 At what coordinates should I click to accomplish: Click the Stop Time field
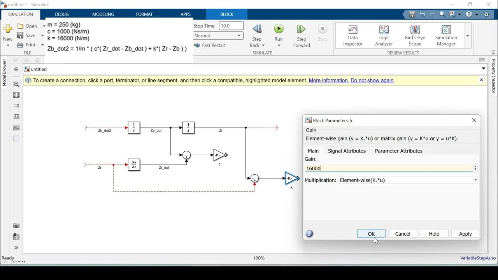pyautogui.click(x=231, y=26)
